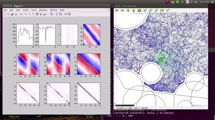Save the figure with the floppy disk icon
Image resolution: width=215 pixels, height=120 pixels.
(12, 14)
